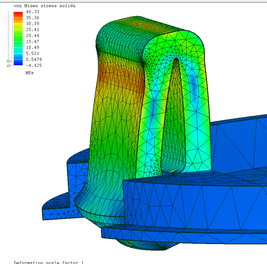Click the lower legend range slider handle
The image size is (267, 264).
9,66
